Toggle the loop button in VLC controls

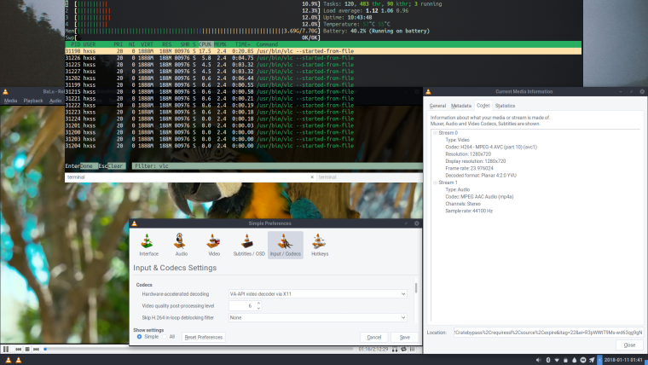coord(403,350)
